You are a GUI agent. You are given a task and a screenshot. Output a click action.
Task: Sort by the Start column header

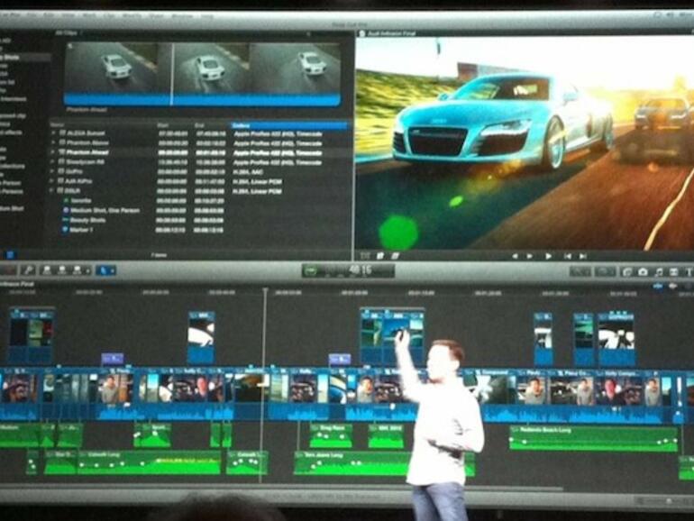[x=163, y=125]
